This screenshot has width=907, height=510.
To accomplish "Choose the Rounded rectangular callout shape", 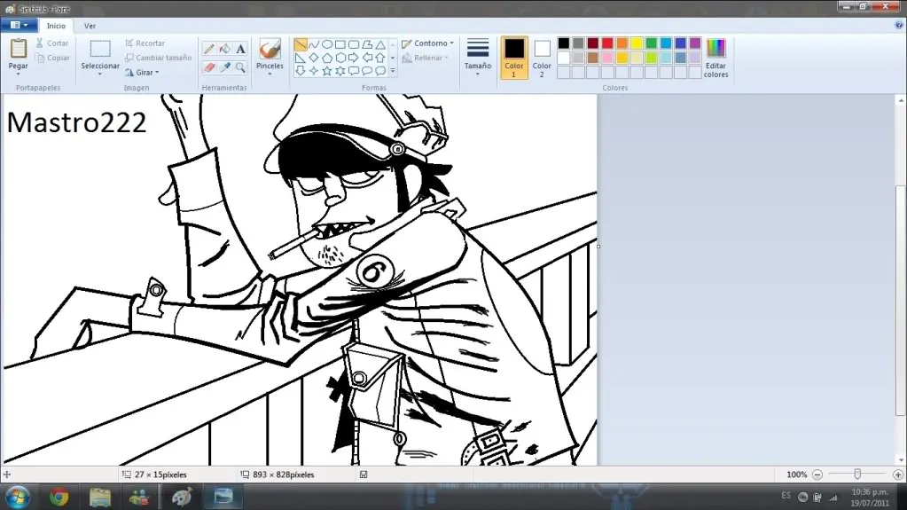I will coord(354,71).
